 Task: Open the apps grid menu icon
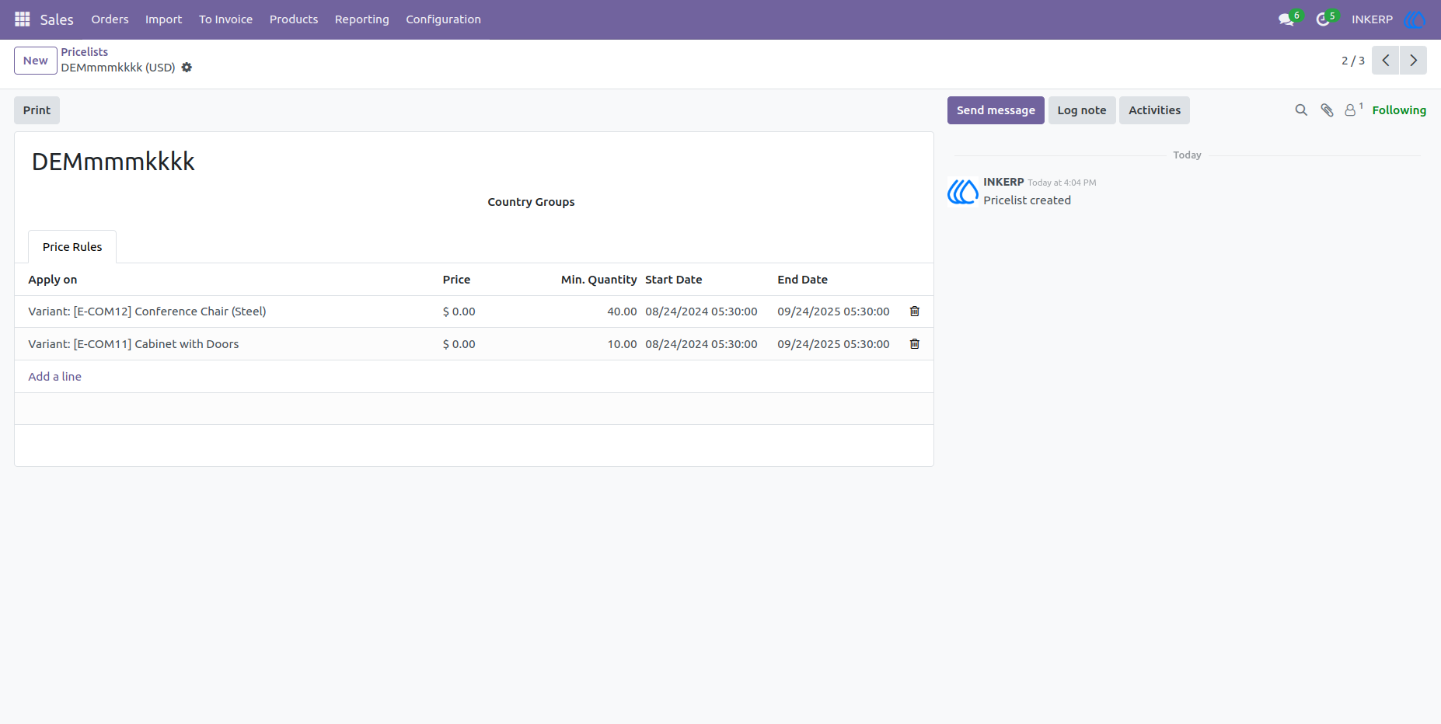click(x=23, y=19)
